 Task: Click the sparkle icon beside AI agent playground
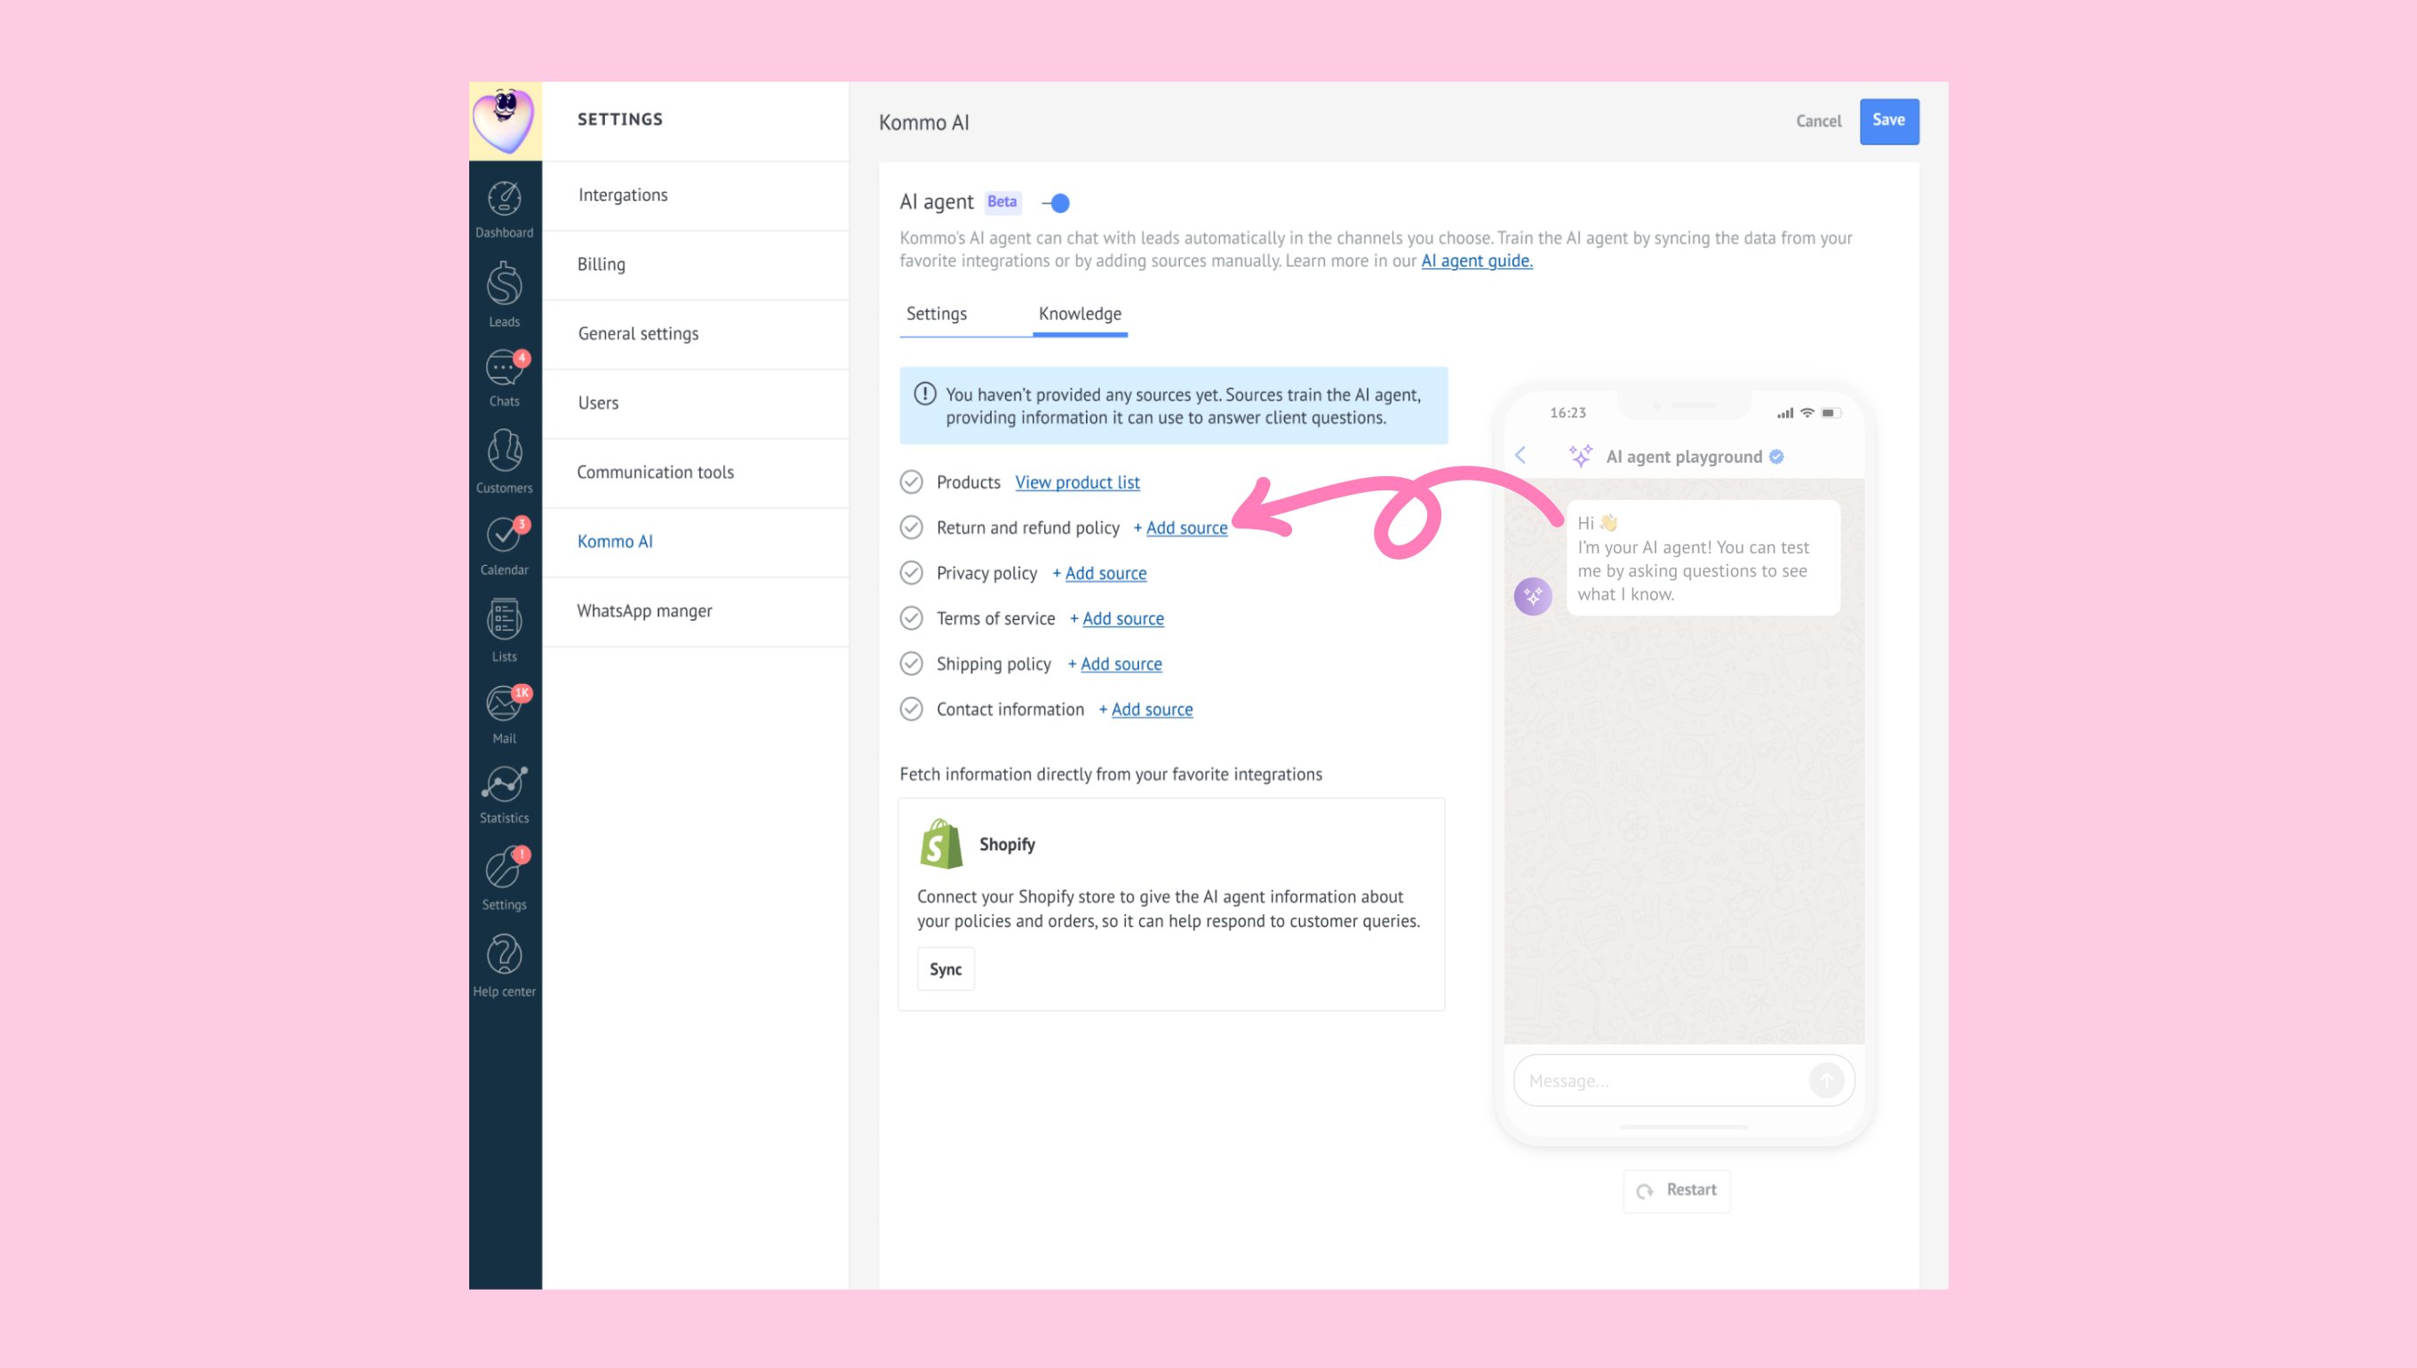click(x=1581, y=456)
